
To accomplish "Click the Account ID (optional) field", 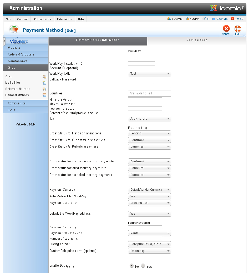I will (x=142, y=68).
